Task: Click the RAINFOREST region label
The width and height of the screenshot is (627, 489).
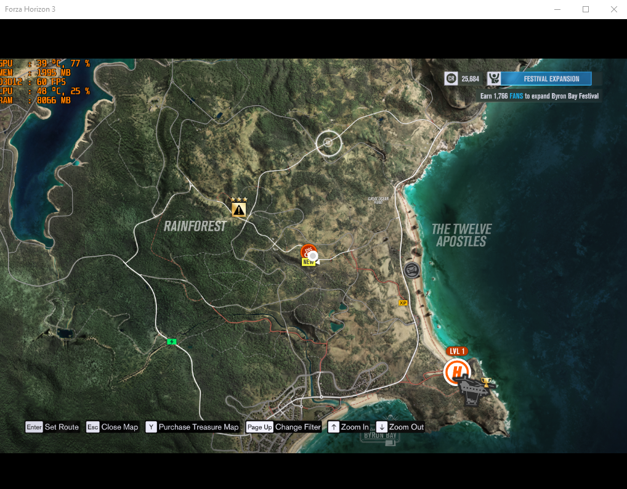Action: click(x=195, y=226)
